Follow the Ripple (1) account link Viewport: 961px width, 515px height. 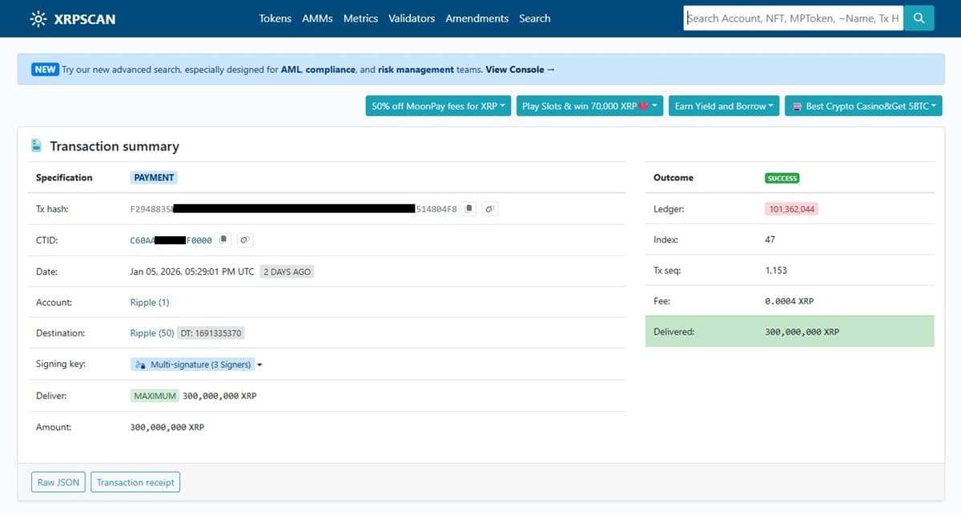tap(148, 302)
